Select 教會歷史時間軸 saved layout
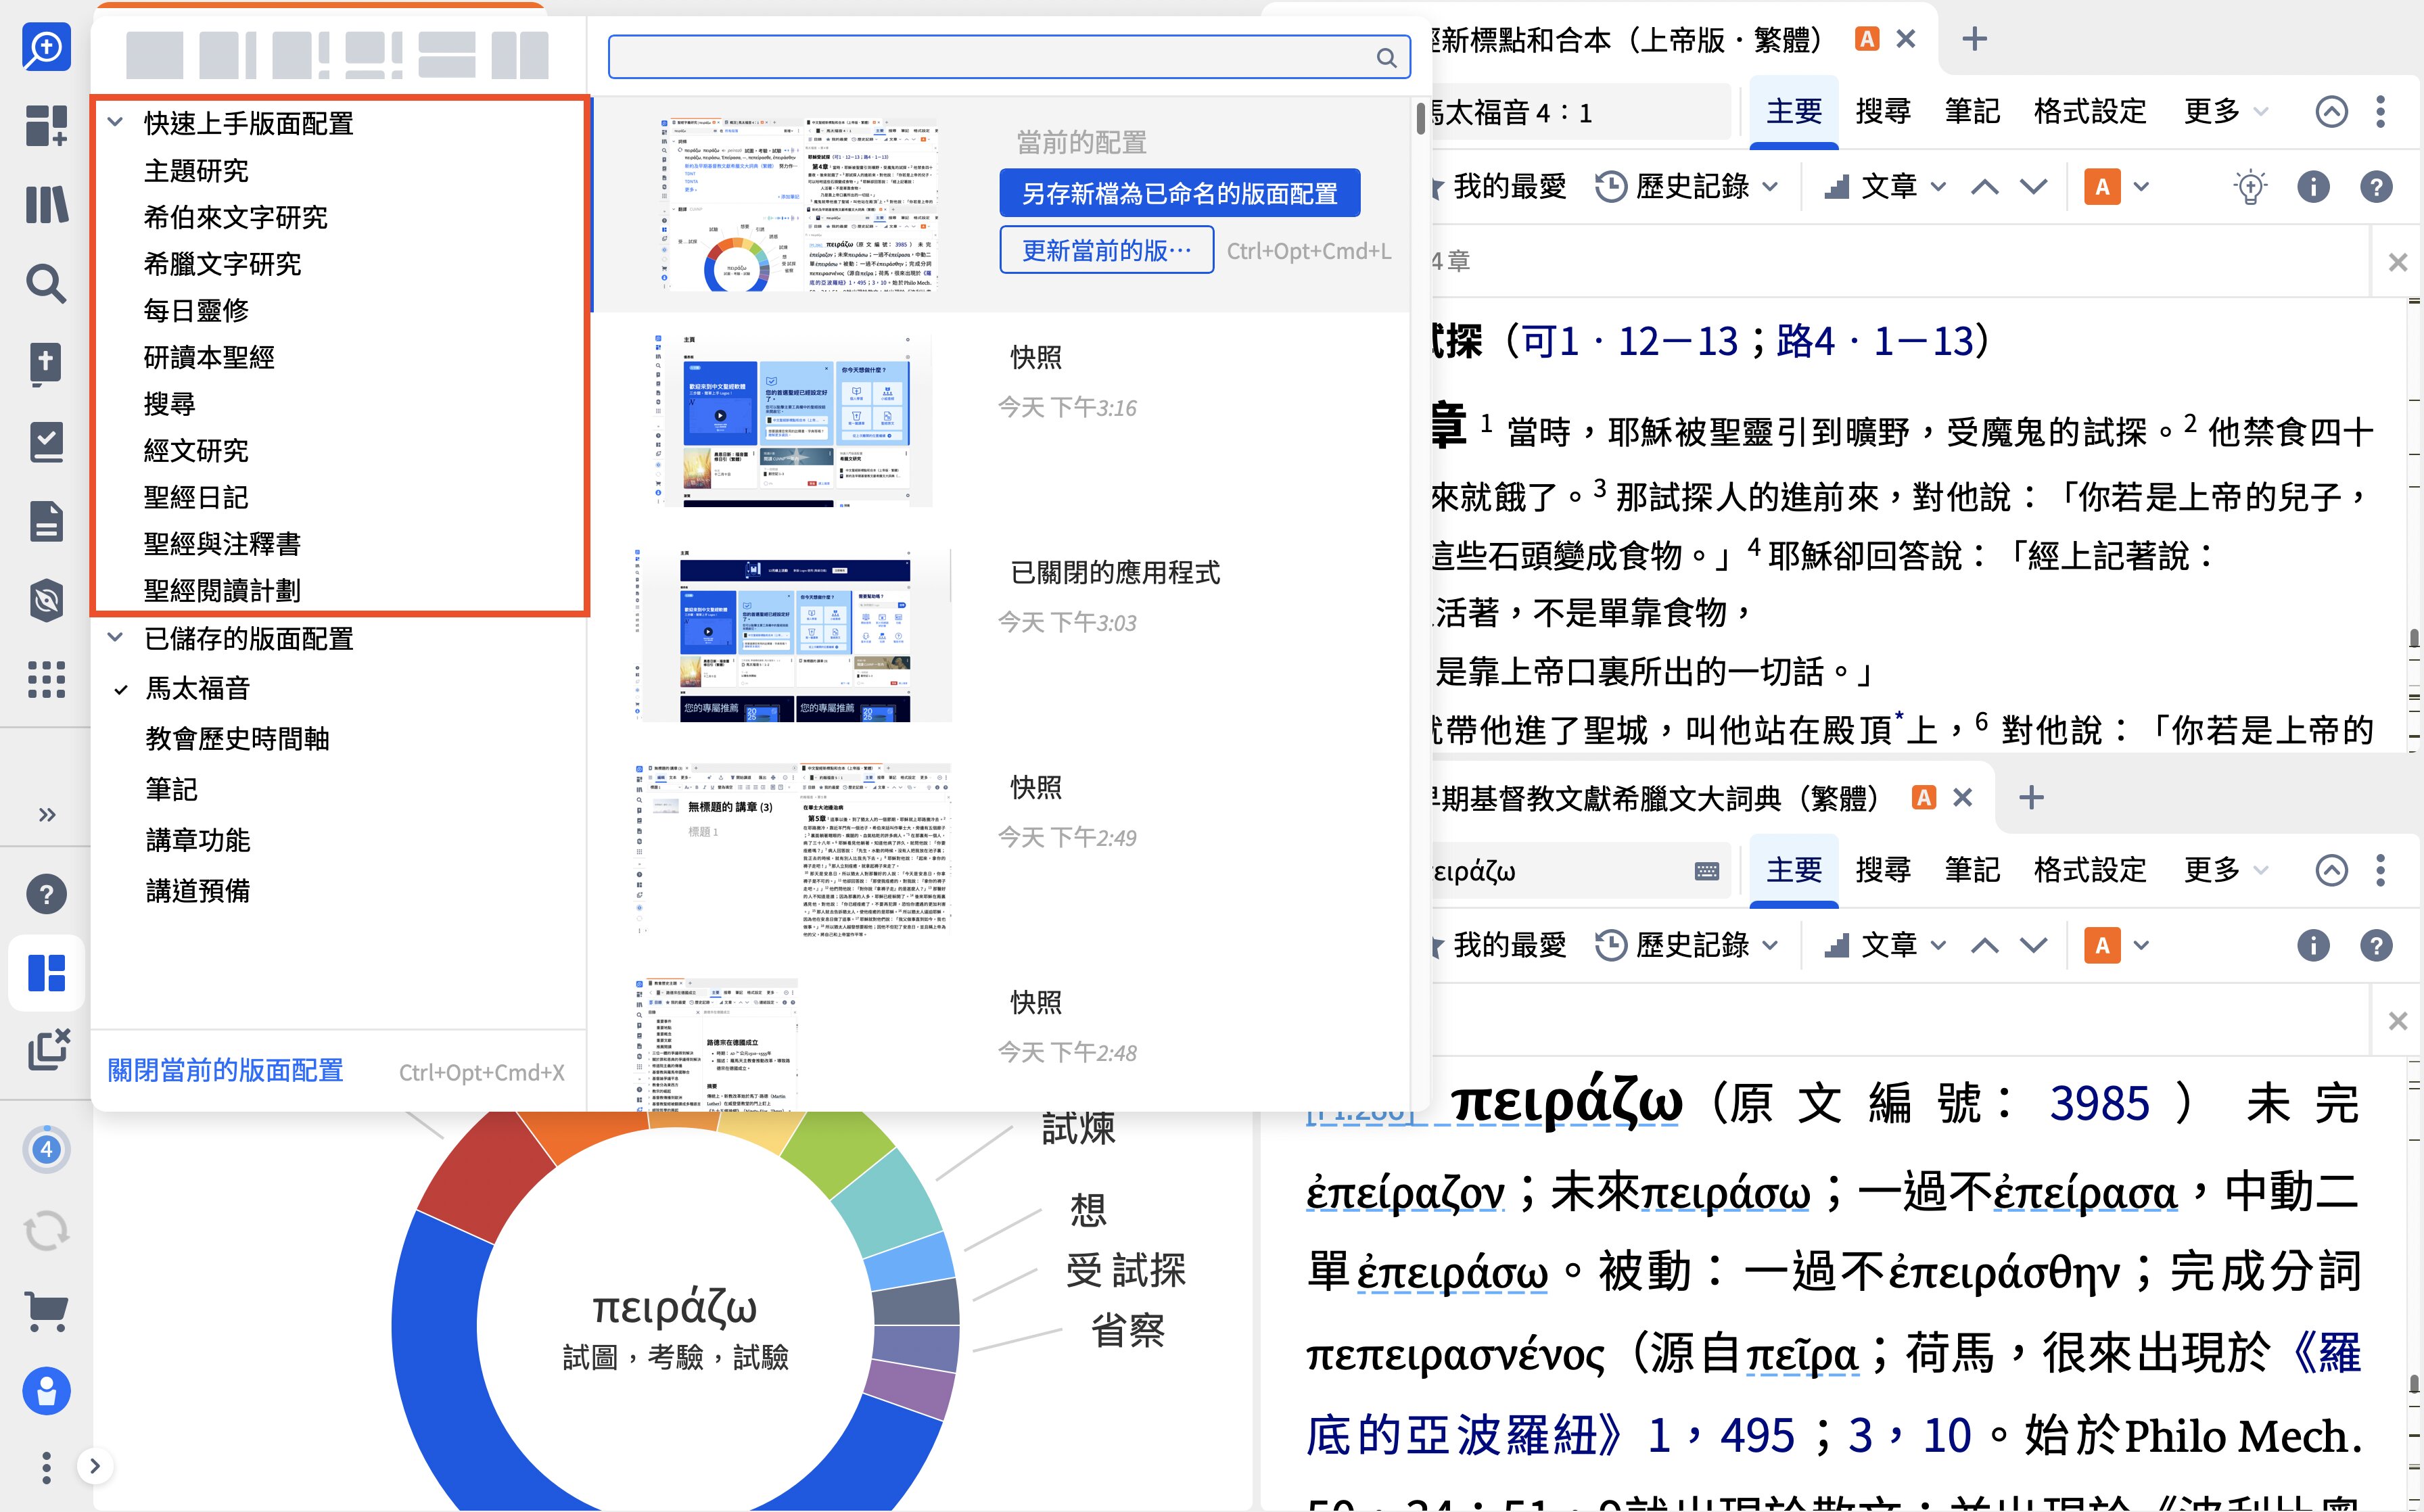This screenshot has height=1512, width=2424. tap(237, 739)
